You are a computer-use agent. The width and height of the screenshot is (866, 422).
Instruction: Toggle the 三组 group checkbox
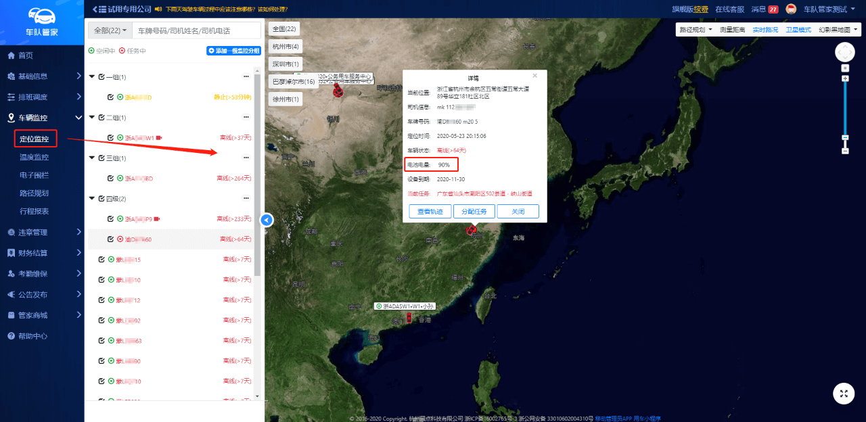pos(101,158)
